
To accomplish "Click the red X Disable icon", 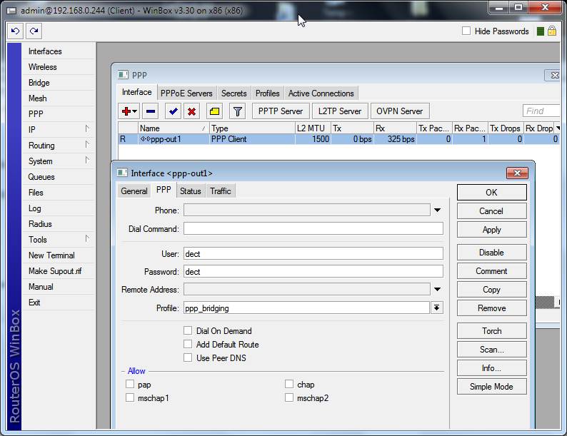I will click(x=191, y=111).
